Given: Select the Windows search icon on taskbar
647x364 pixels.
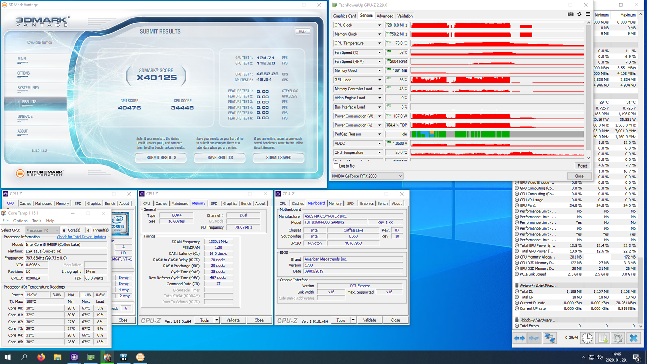Looking at the screenshot, I should click(x=24, y=357).
